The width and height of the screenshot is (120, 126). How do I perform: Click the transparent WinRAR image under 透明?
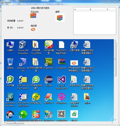[x=60, y=18]
